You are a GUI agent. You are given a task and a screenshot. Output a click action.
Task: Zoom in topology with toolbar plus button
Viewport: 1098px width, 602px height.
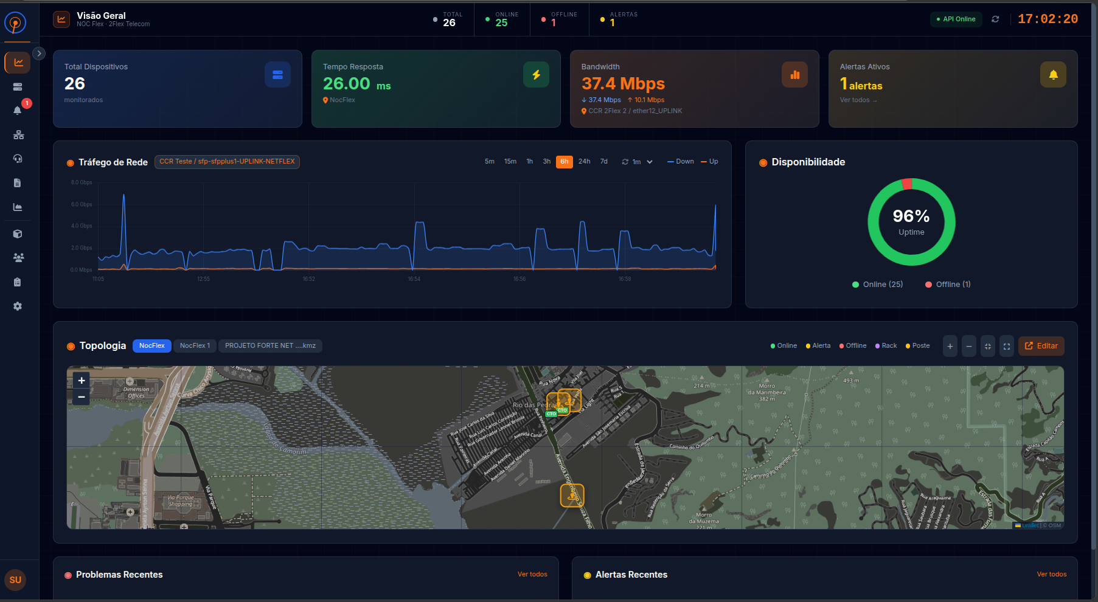pos(950,346)
